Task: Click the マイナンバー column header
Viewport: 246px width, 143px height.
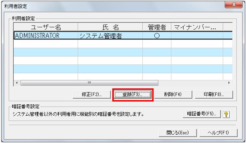Action: click(197, 27)
